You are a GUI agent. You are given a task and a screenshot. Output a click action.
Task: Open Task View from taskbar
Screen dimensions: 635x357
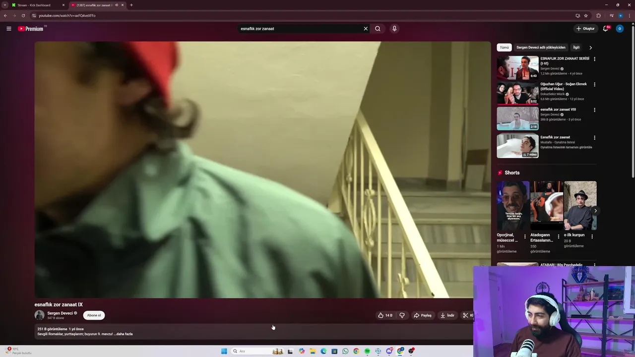point(290,351)
